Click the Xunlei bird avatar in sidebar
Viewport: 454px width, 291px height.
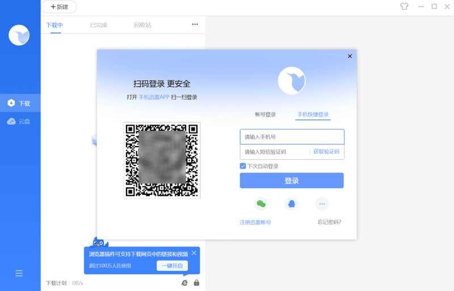click(x=19, y=35)
